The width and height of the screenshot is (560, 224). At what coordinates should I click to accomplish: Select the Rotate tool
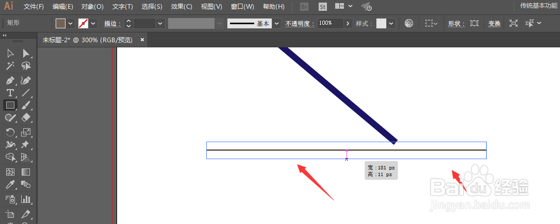coord(10,132)
